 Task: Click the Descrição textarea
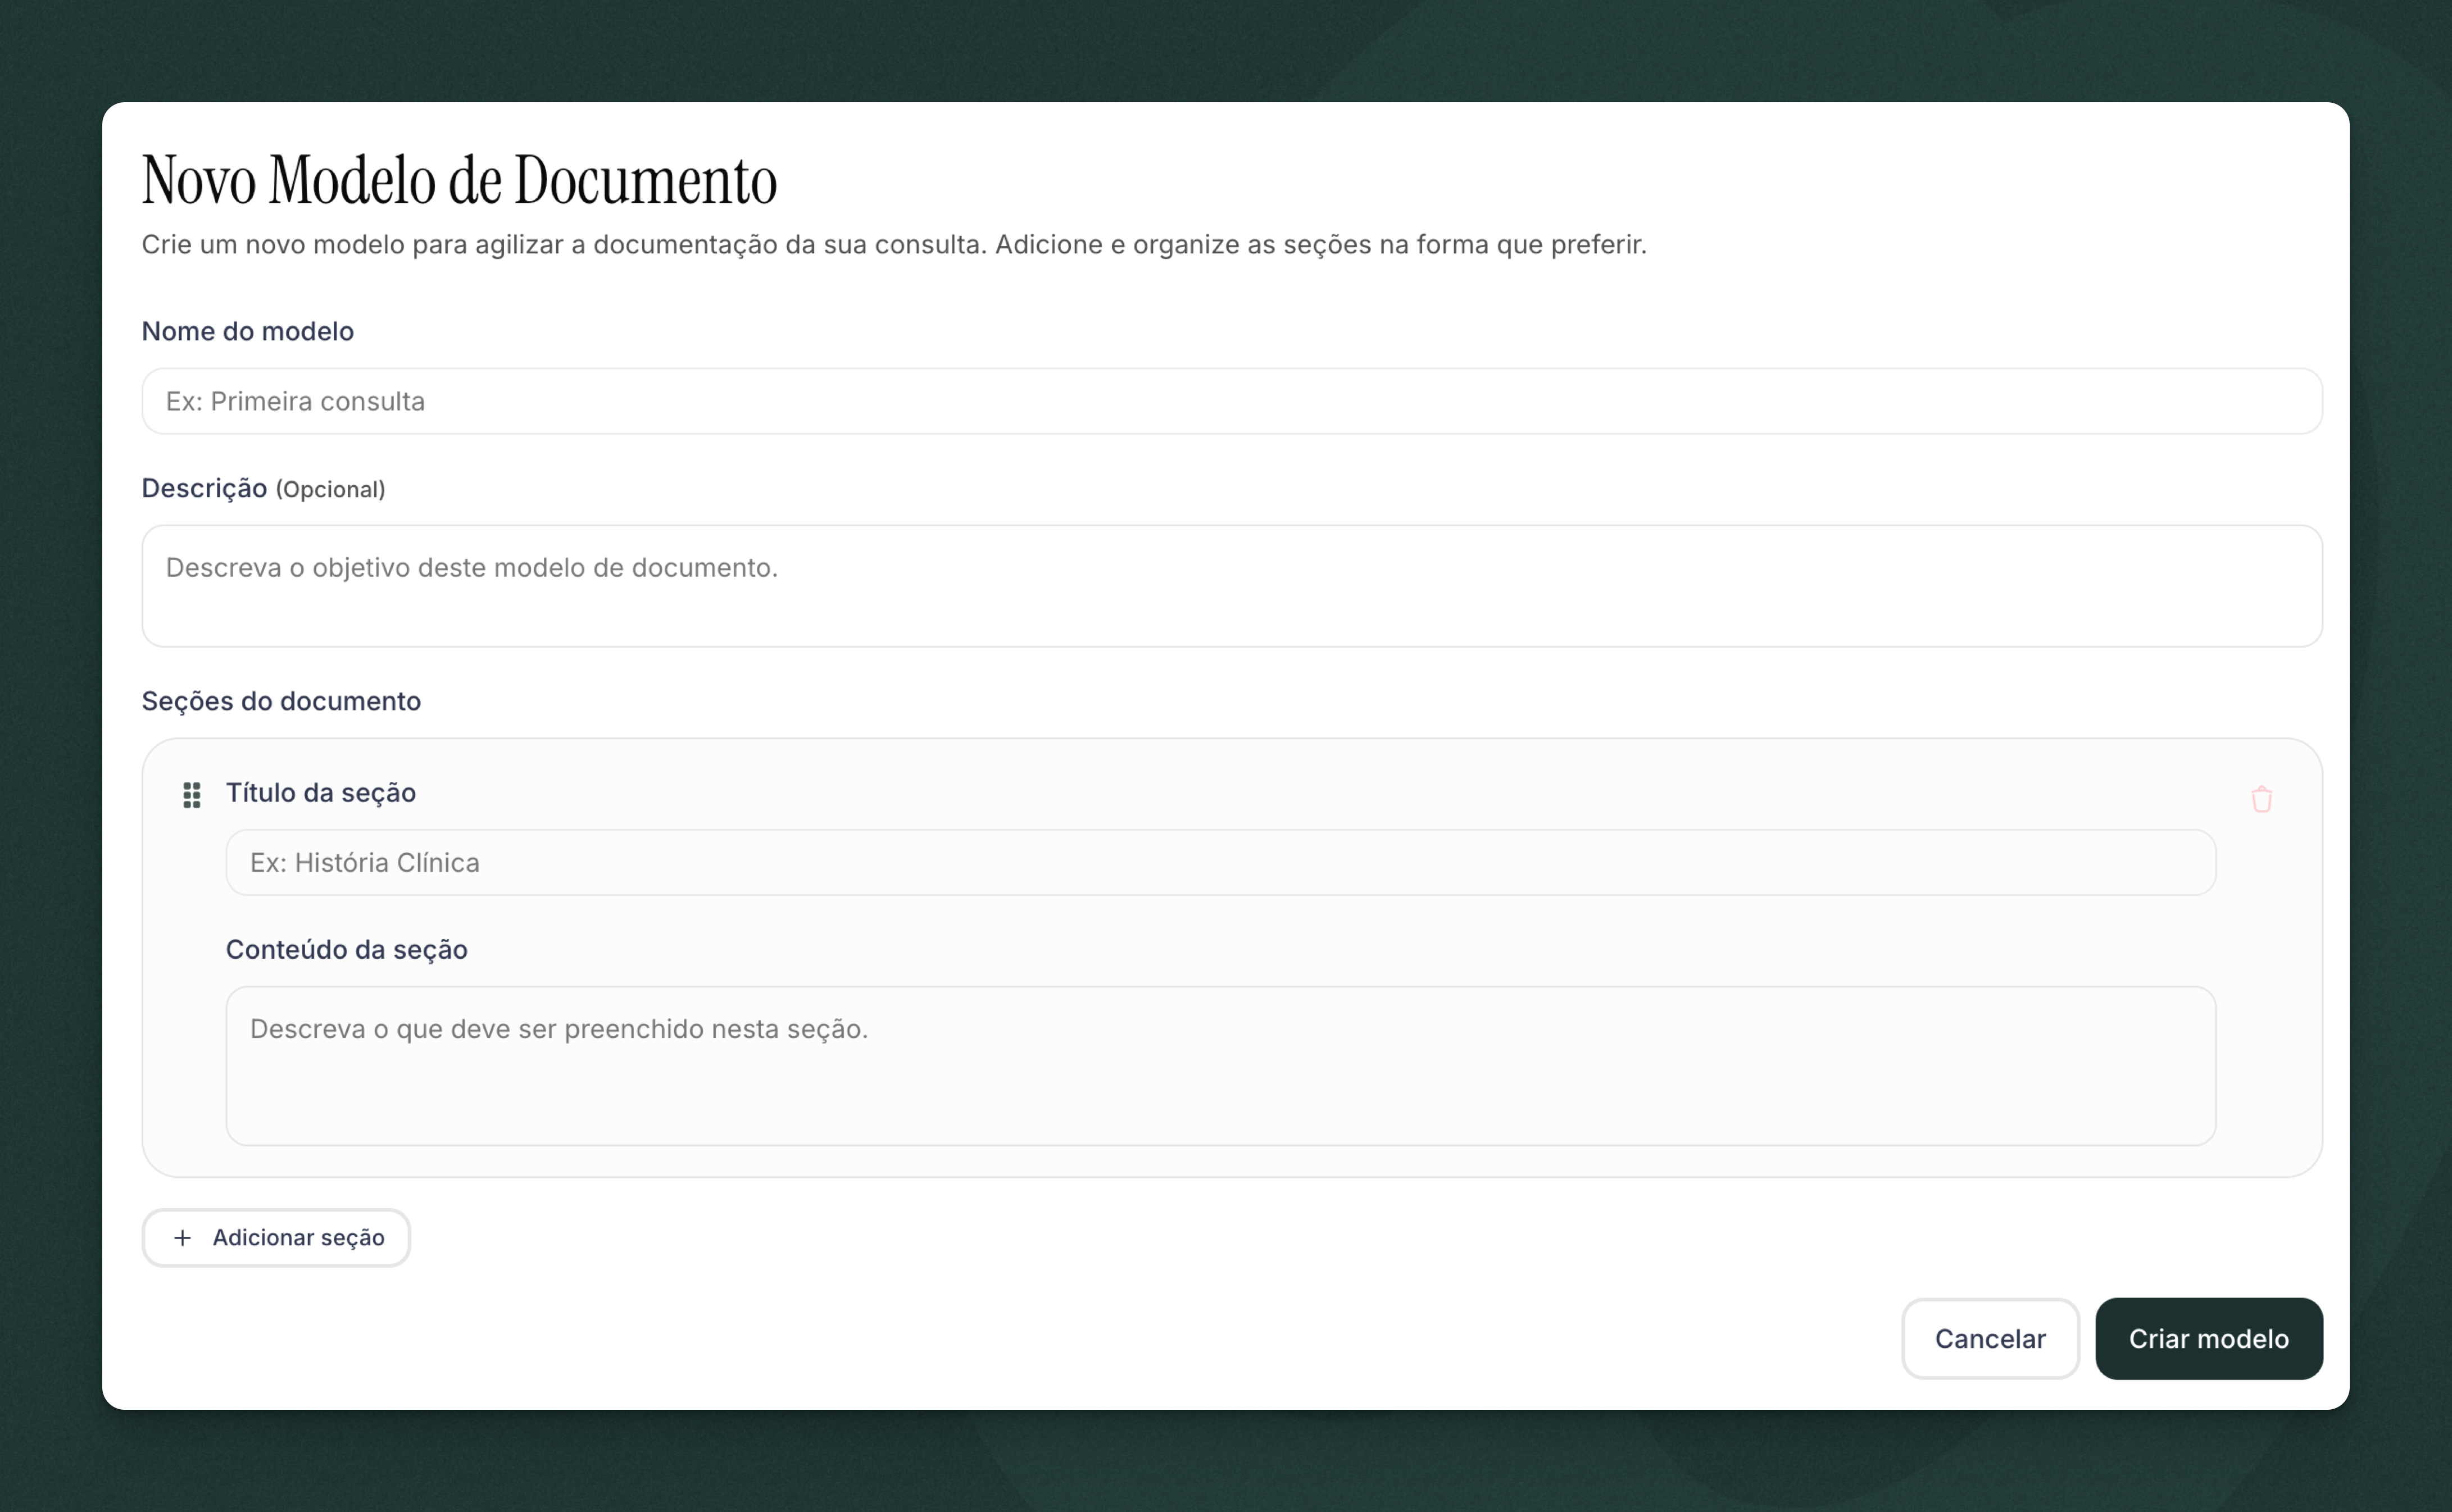coord(1230,586)
